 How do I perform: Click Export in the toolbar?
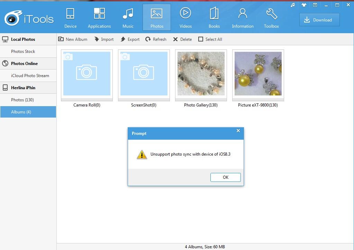pyautogui.click(x=130, y=39)
